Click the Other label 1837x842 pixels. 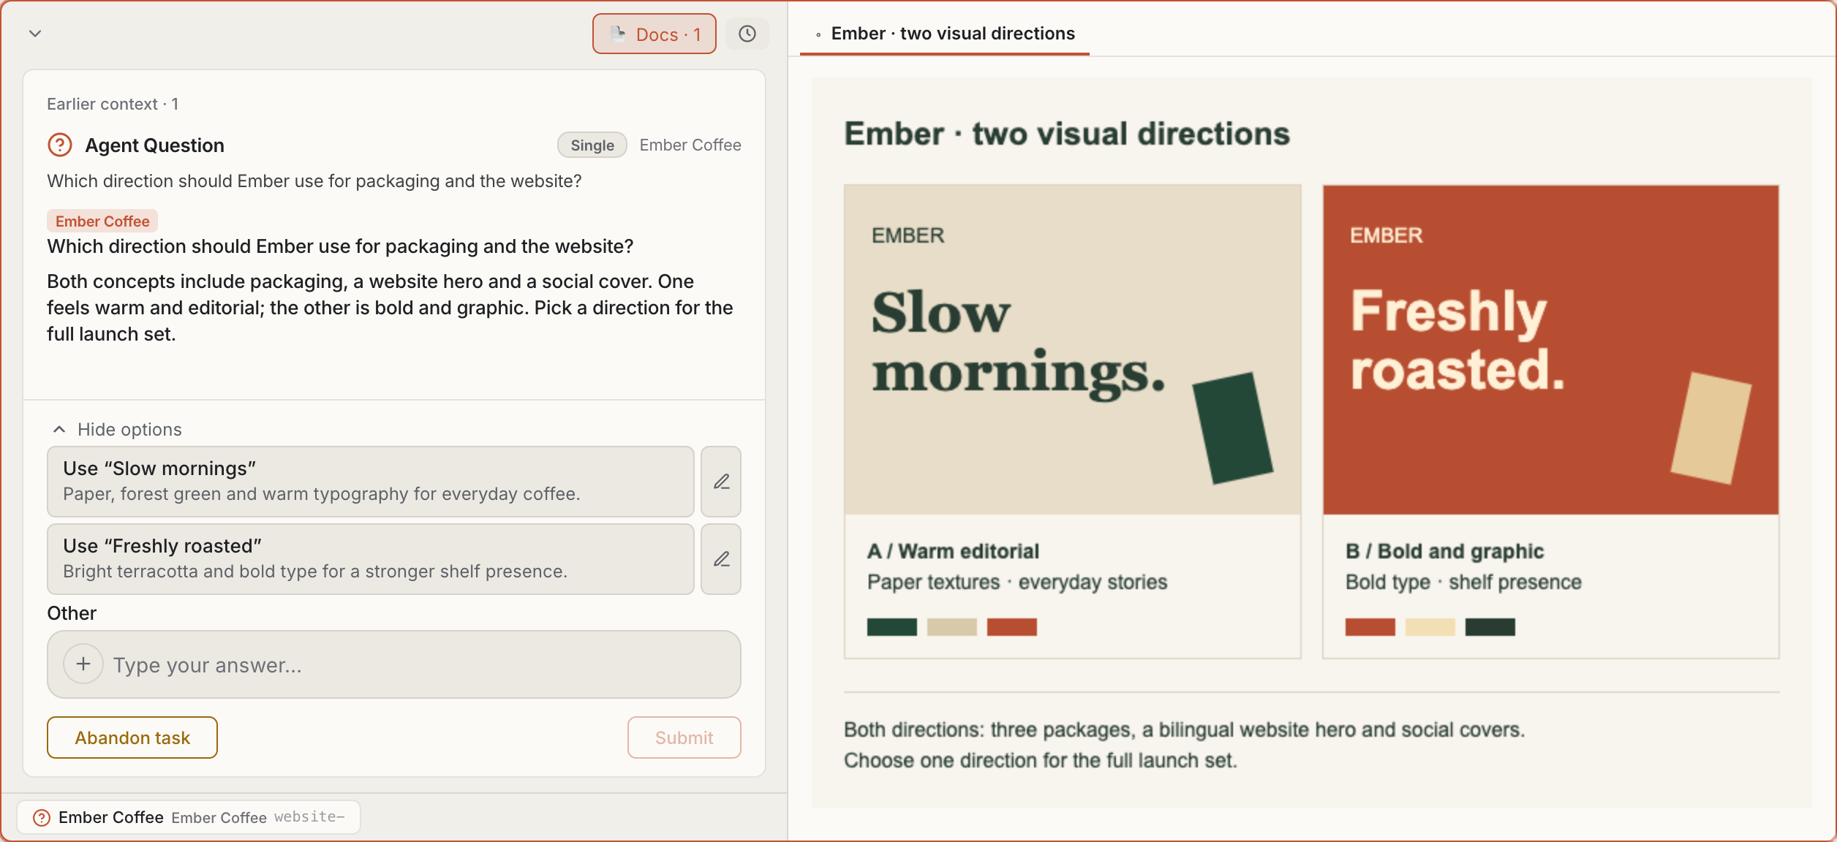(x=72, y=612)
